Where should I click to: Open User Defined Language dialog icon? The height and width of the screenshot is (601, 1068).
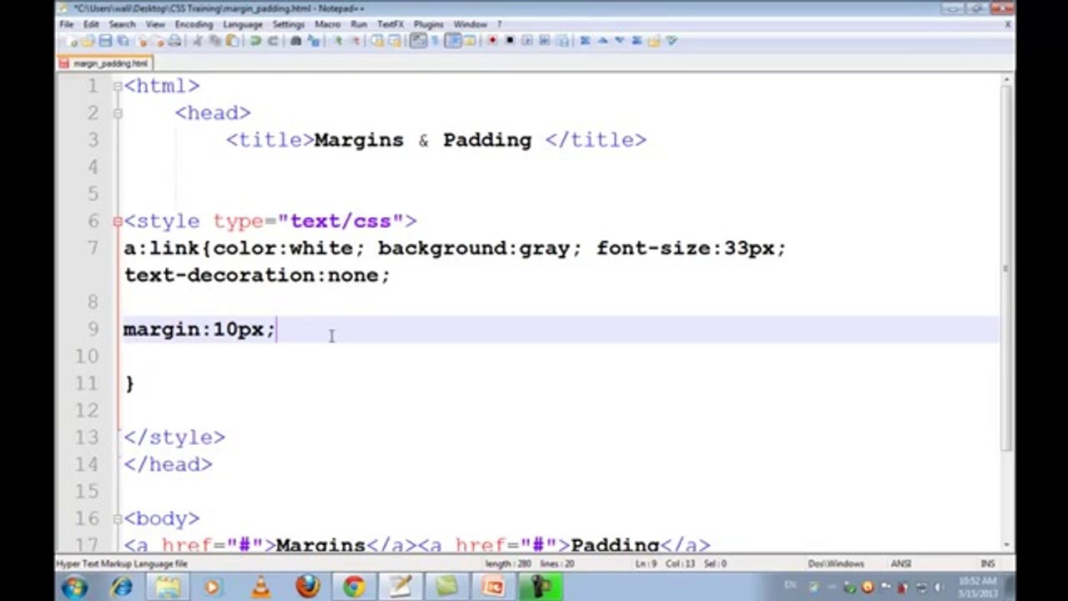[470, 40]
